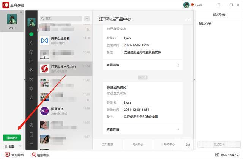Open the files folder icon in sidebar
Image resolution: width=243 pixels, height=159 pixels.
pos(31,61)
